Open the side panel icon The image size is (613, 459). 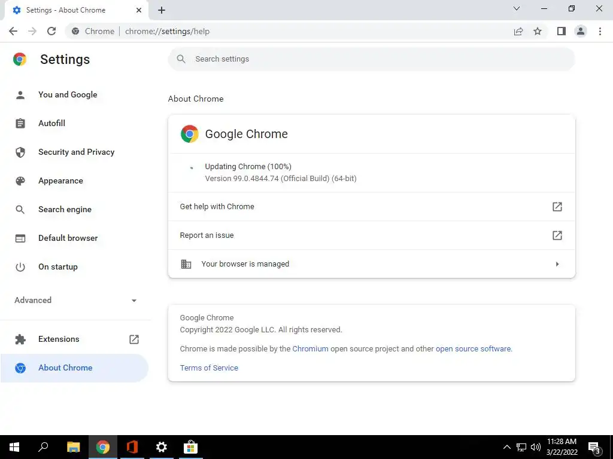coord(561,31)
